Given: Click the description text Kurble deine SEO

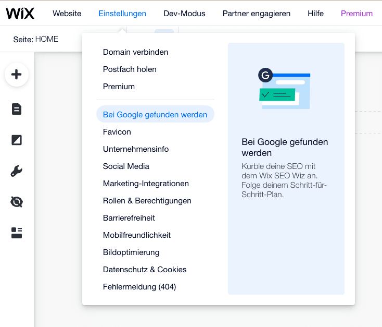Looking at the screenshot, I should (284, 180).
